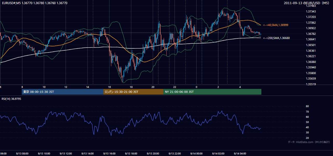
Task: Click hour label 8 under the price chart
Action: click(x=22, y=87)
